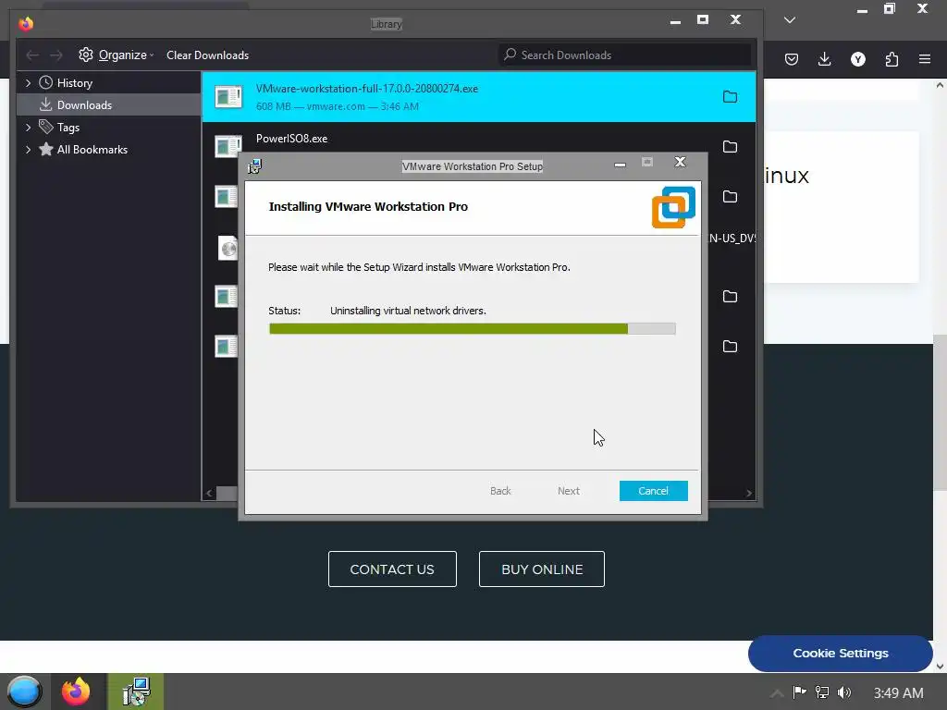Click the VMware installer file icon in list
Viewport: 947px width, 710px height.
point(228,96)
